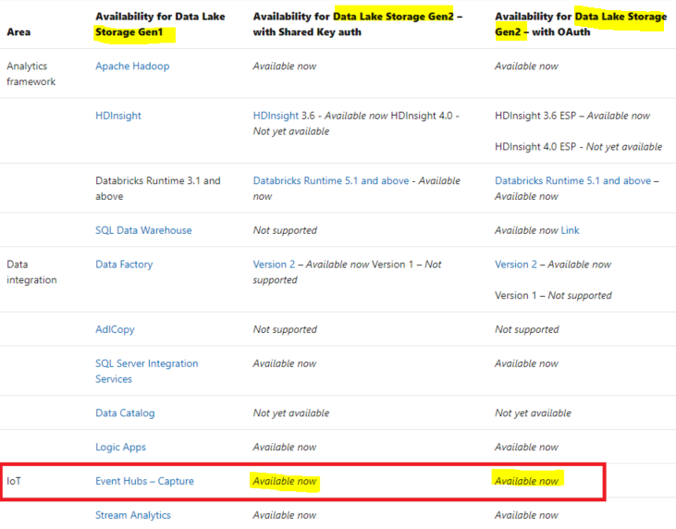The width and height of the screenshot is (676, 529).
Task: Click Shared Key 'Not supported' in AdlCopy row
Action: pyautogui.click(x=285, y=329)
